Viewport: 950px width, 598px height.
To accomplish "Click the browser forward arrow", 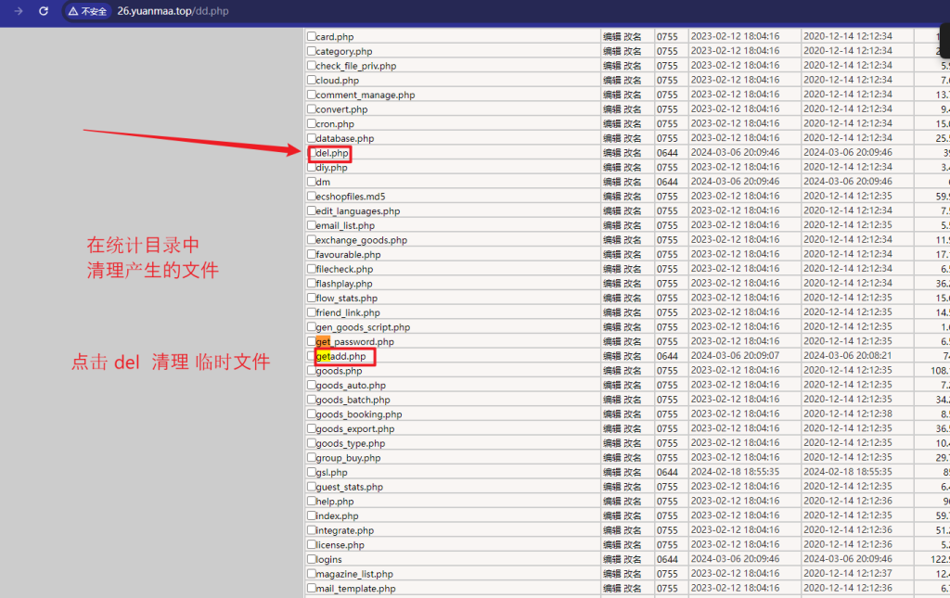I will tap(18, 11).
